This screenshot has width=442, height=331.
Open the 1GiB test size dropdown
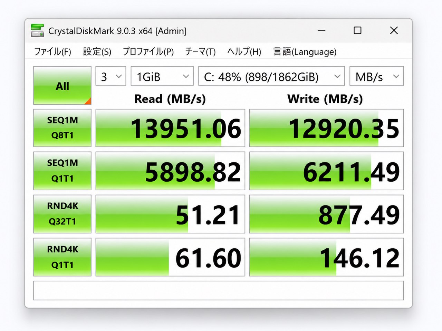162,76
